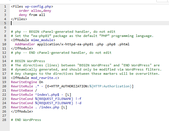The image size is (169, 131).
Task: Click 'RewriteBase /' on line 21
Action: tap(24, 90)
